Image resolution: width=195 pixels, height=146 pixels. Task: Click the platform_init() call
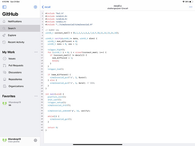[57, 97]
